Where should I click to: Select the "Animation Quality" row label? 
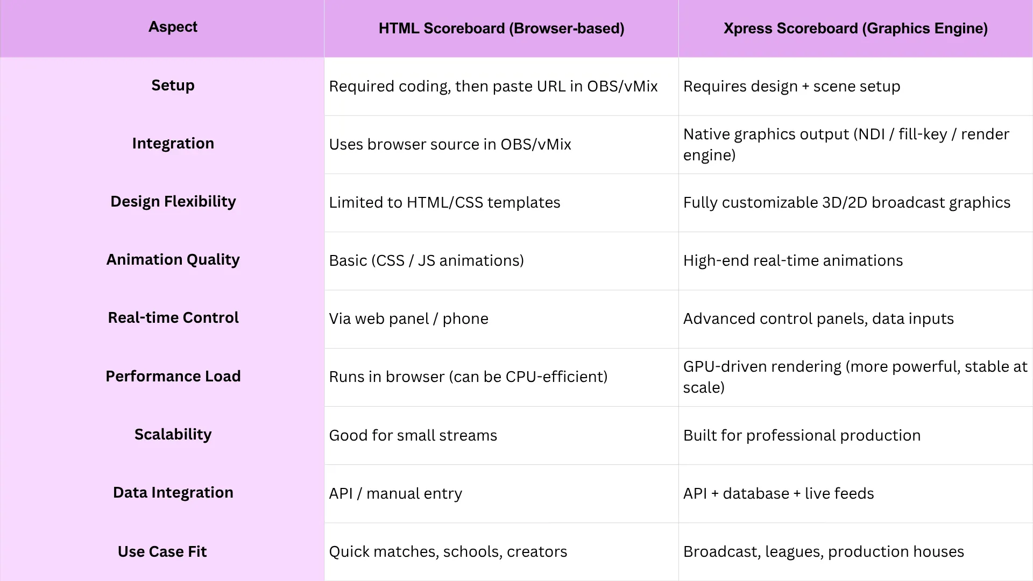pos(173,260)
